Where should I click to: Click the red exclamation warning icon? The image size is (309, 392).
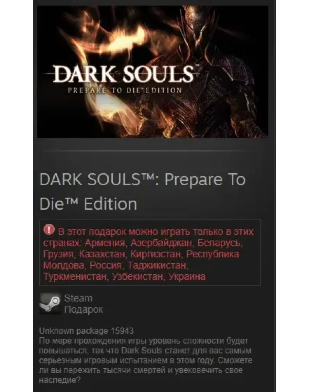[49, 229]
